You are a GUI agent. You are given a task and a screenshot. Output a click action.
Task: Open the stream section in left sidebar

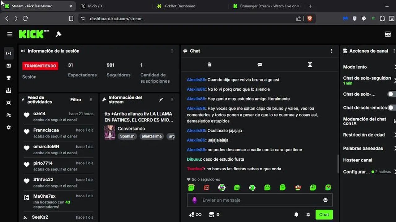[9, 53]
